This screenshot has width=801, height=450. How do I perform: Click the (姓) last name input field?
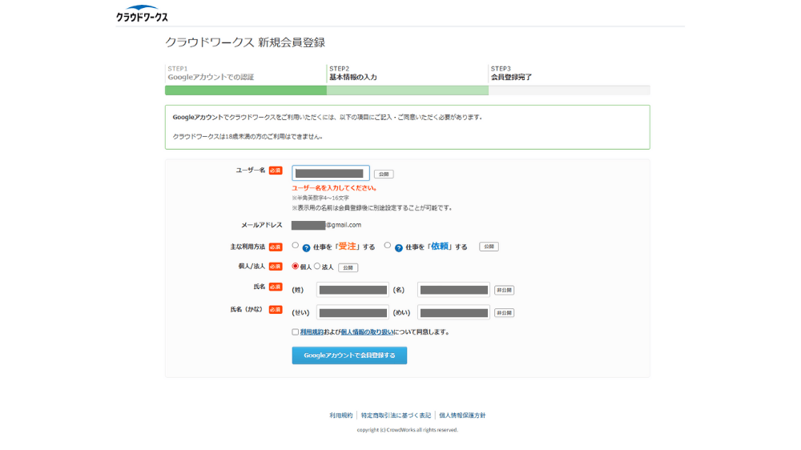(352, 290)
